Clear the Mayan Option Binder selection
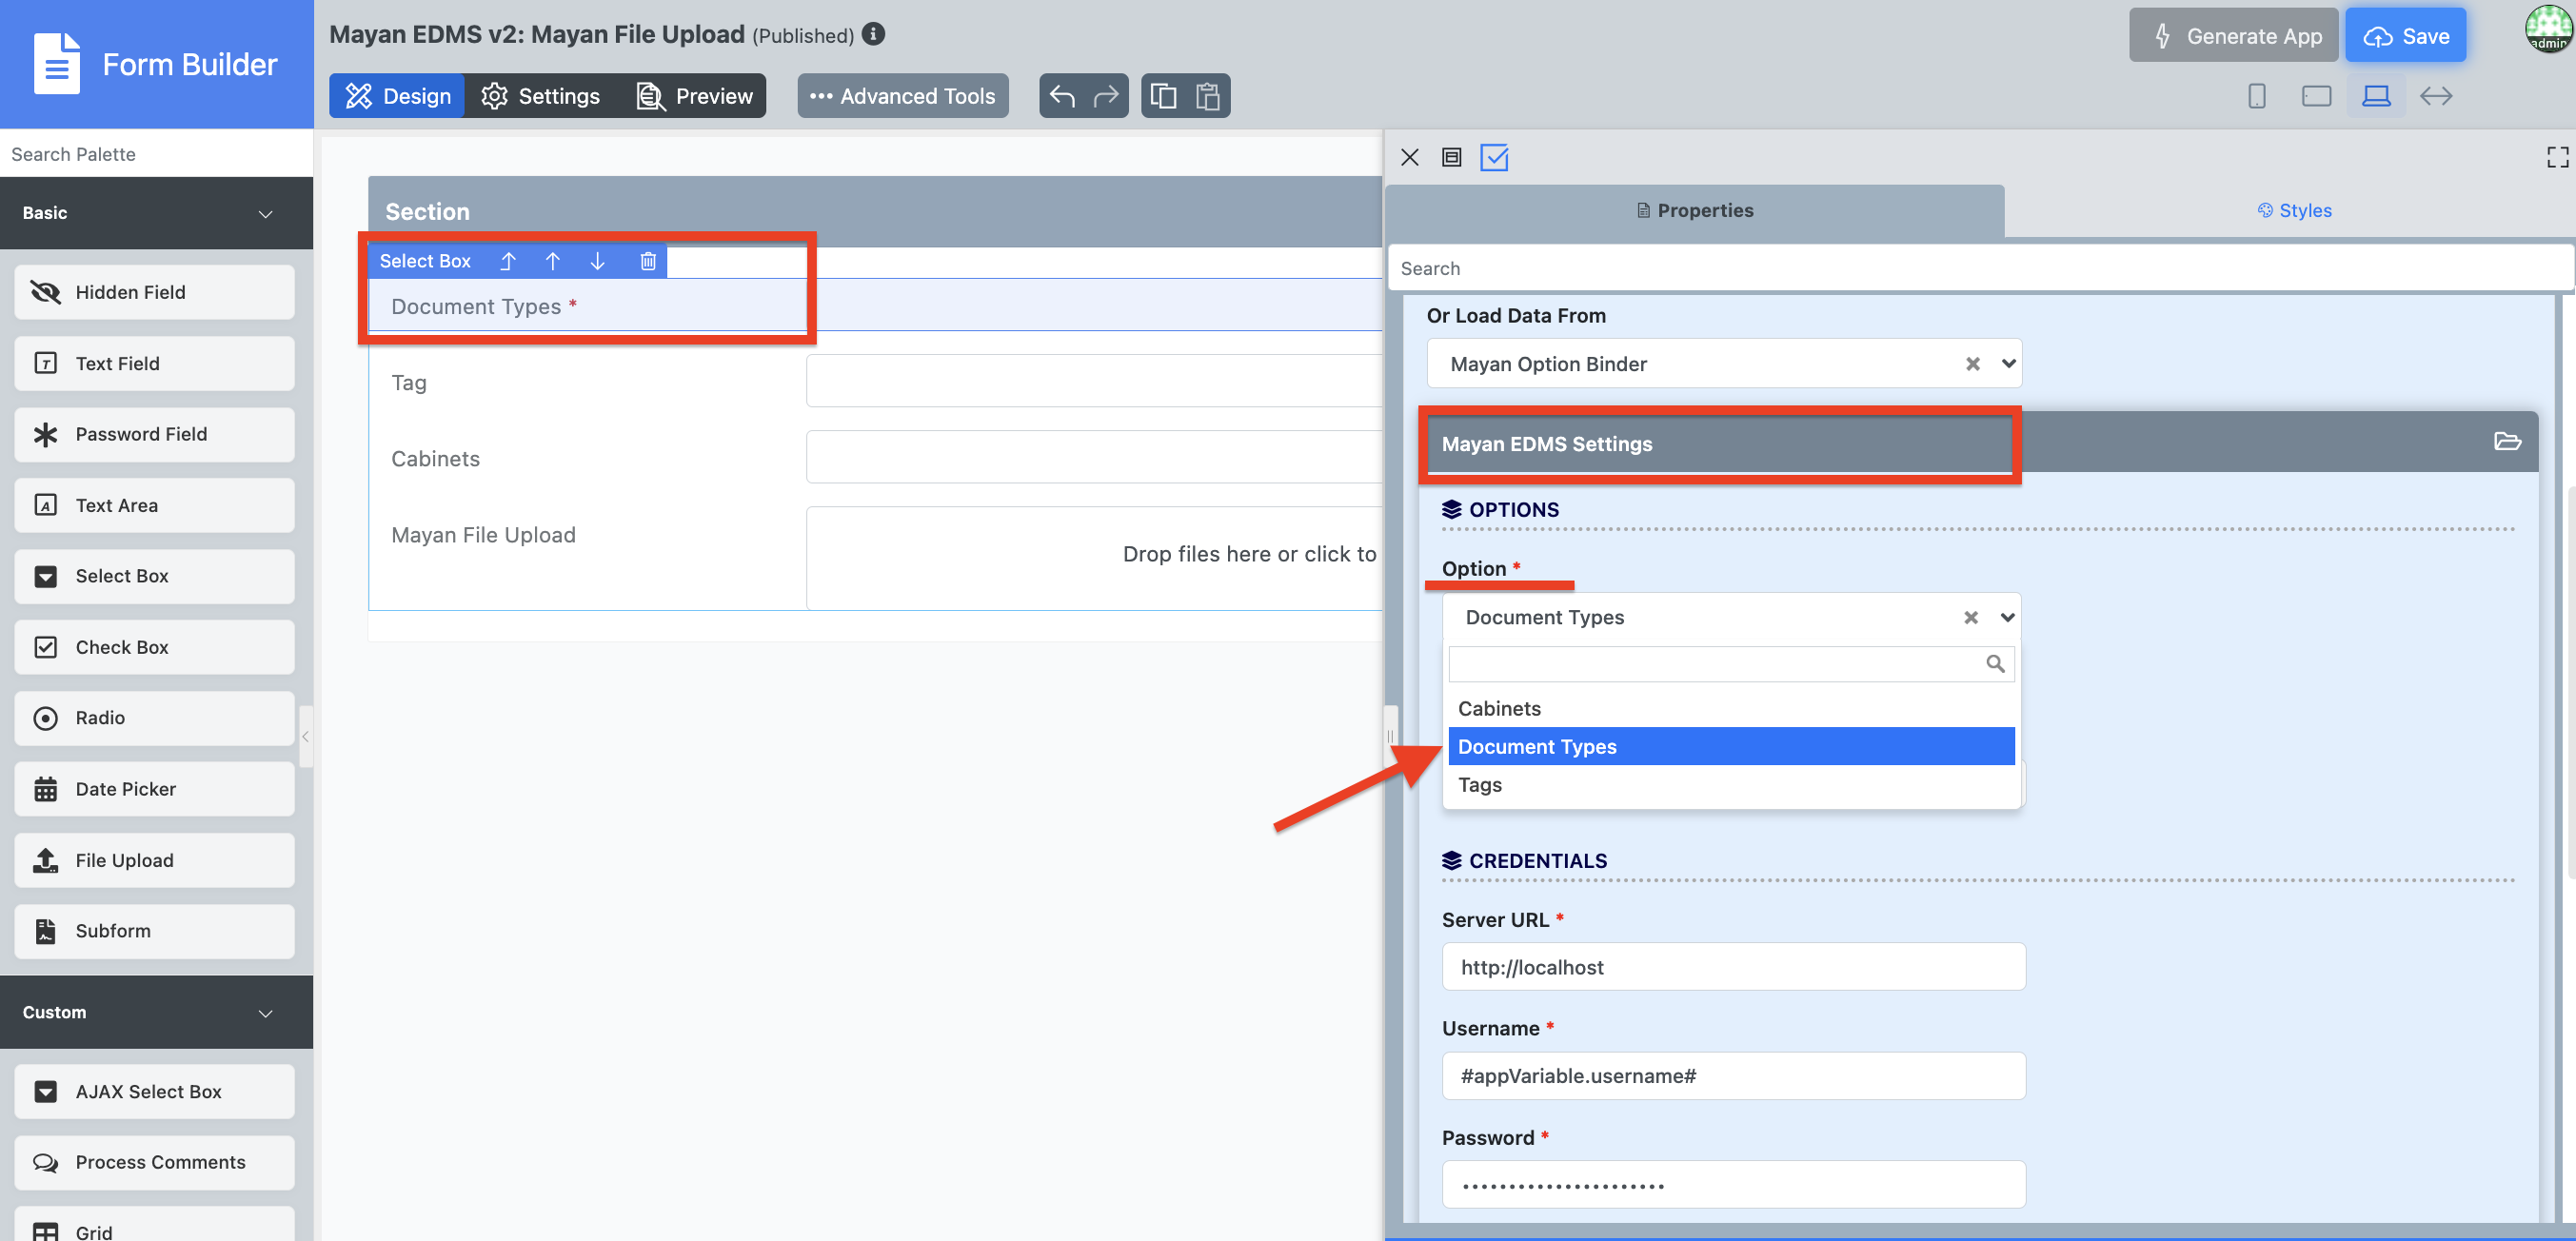 1972,364
